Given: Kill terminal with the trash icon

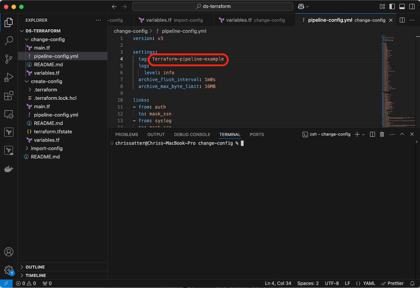Looking at the screenshot, I should (x=382, y=134).
